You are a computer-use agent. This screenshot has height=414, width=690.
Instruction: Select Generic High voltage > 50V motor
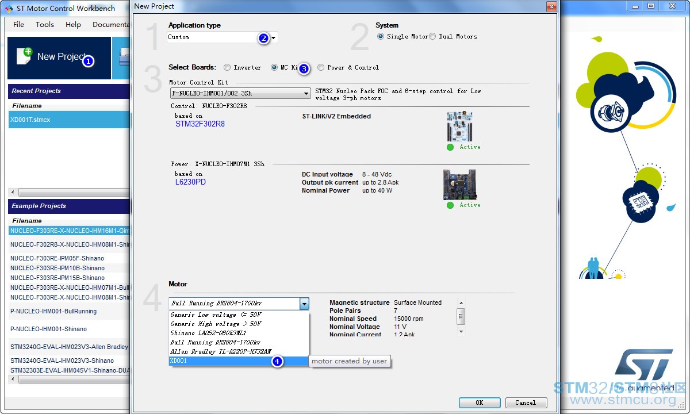coord(239,324)
